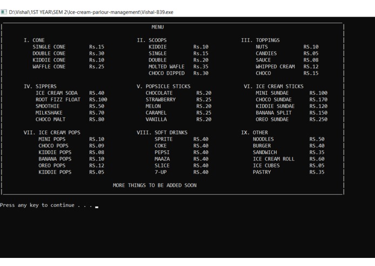Click the SPRITE soft drink item
375x266 pixels.
[163, 139]
